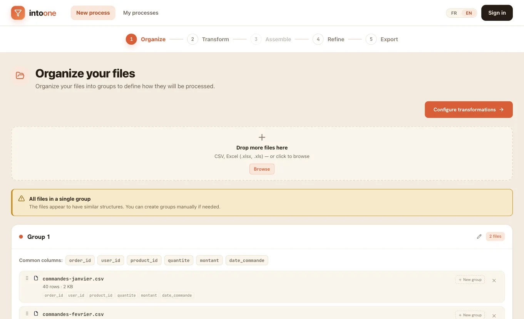Go to step 2 Transform
Screen dimensions: 524x319
tap(208, 39)
